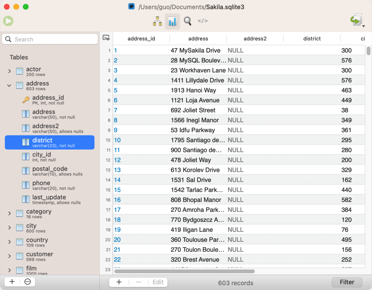Add a new table with sidebar plus button
Image resolution: width=372 pixels, height=290 pixels.
[x=12, y=282]
